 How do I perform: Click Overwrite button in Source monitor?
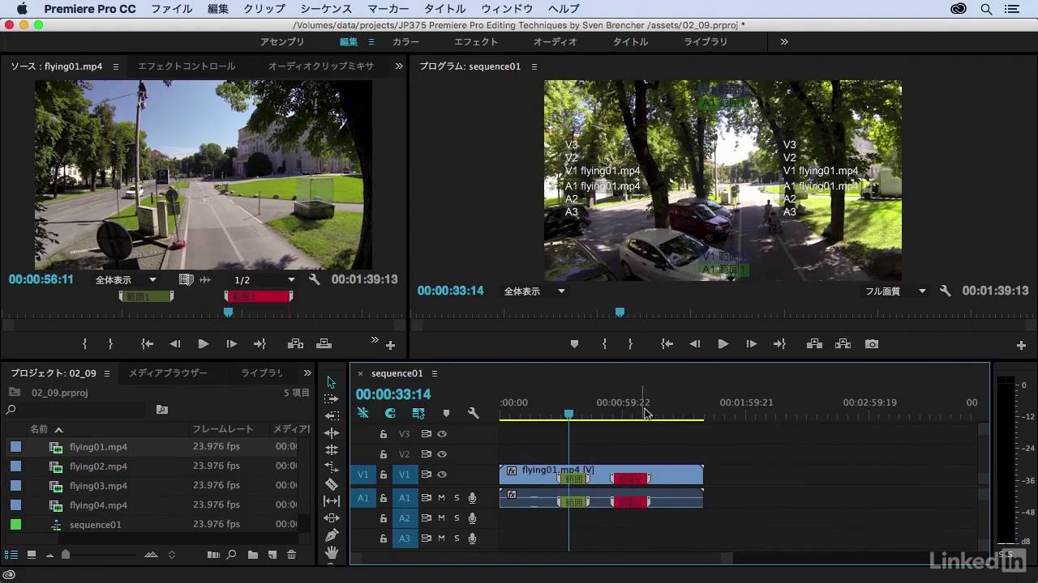tap(324, 344)
